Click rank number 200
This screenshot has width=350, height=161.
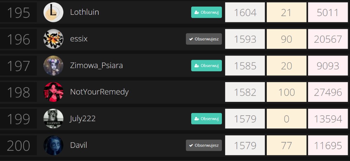18,146
